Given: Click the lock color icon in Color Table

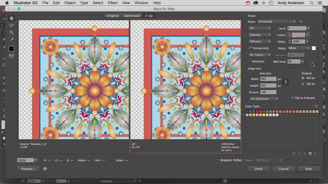Looking at the screenshot, I should click(304, 154).
